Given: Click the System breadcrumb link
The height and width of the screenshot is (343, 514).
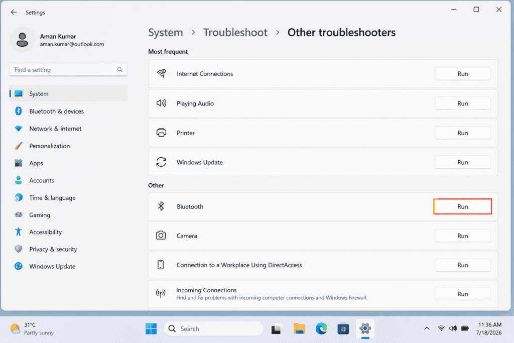Looking at the screenshot, I should [x=166, y=33].
